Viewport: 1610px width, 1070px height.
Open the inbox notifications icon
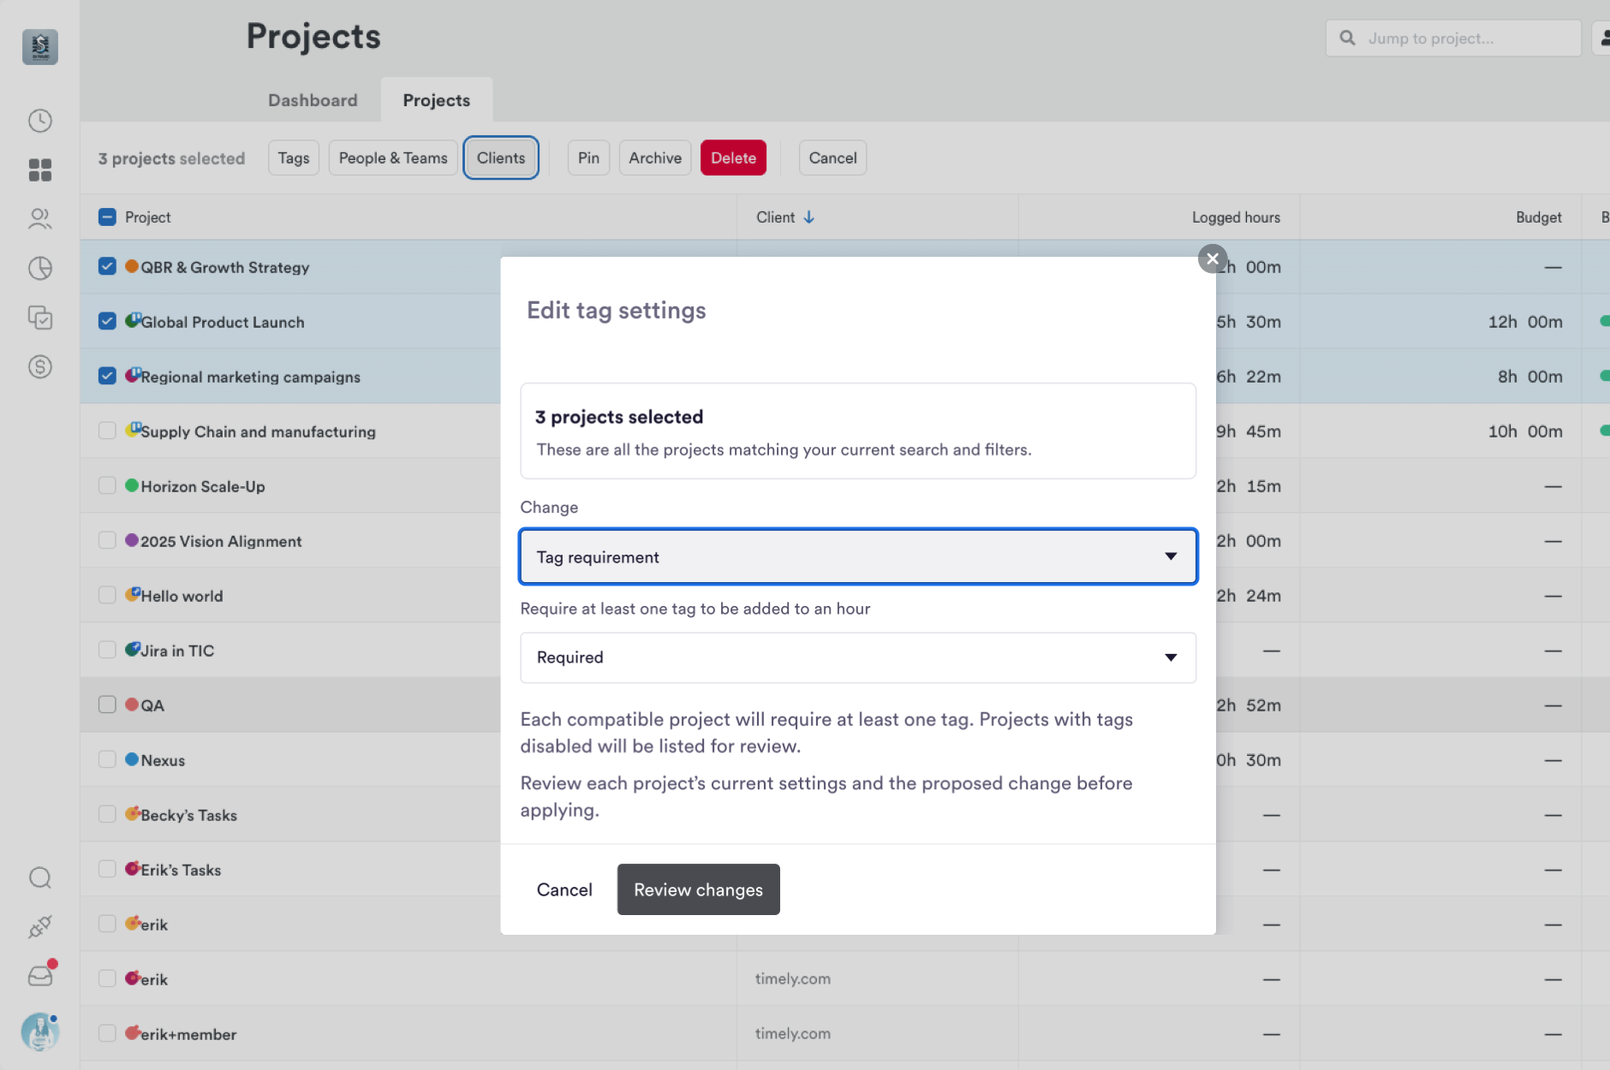[x=40, y=976]
